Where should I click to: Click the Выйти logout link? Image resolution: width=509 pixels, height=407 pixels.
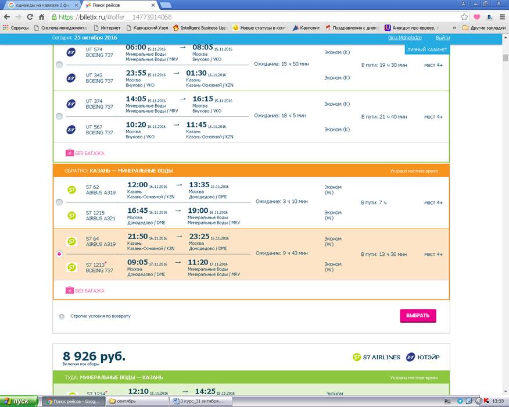tap(443, 38)
